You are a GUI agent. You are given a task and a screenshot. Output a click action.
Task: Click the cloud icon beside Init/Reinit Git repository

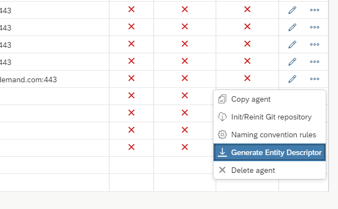(x=222, y=117)
